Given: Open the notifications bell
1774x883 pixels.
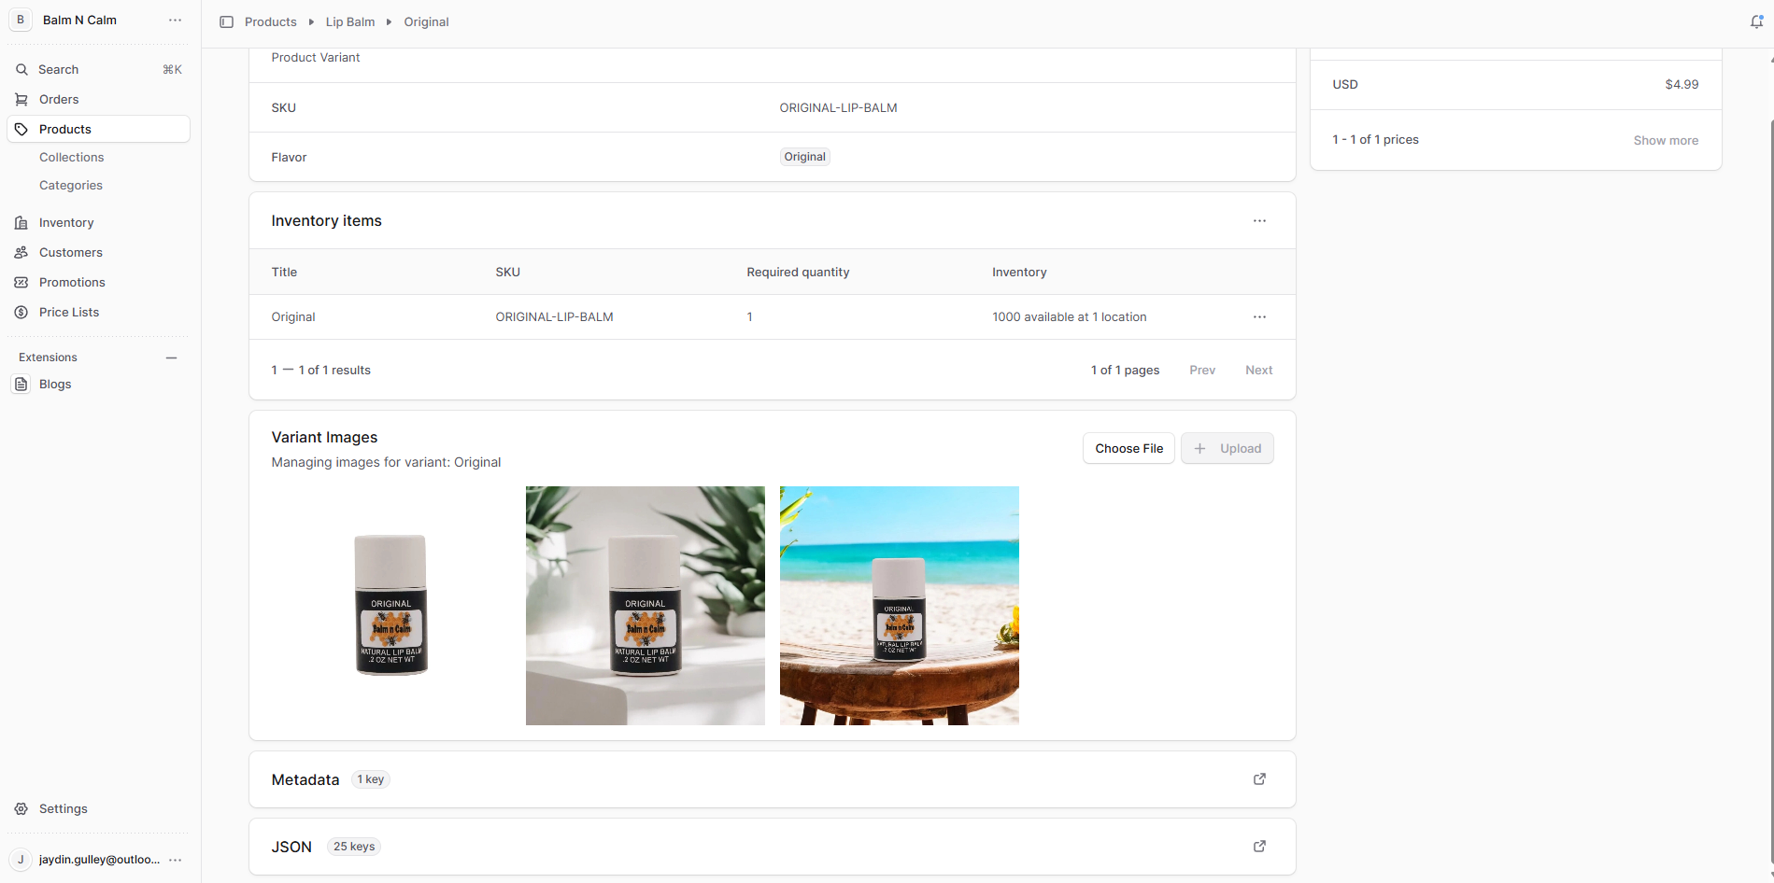Looking at the screenshot, I should [1756, 21].
